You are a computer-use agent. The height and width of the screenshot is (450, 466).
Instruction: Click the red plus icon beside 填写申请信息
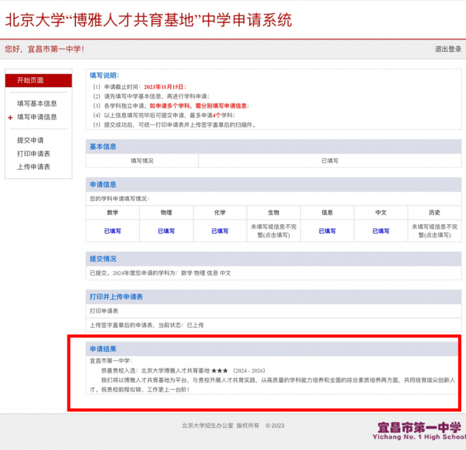[x=11, y=118]
